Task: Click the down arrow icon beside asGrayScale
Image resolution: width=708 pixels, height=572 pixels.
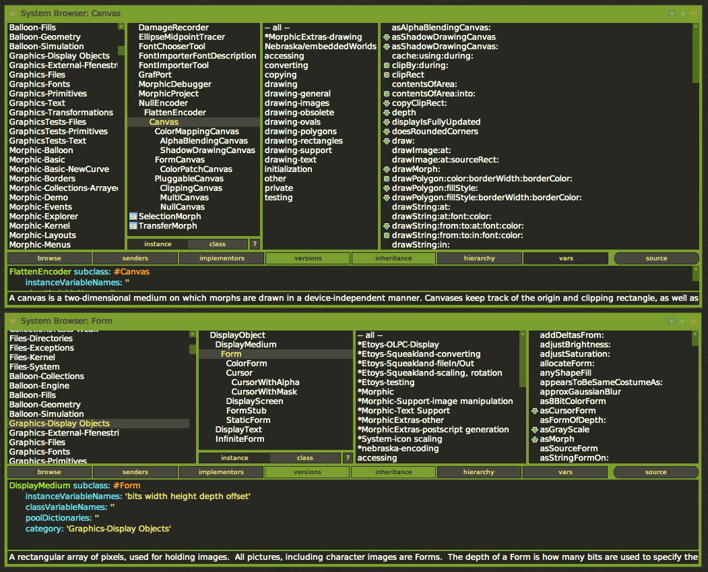Action: [x=535, y=430]
